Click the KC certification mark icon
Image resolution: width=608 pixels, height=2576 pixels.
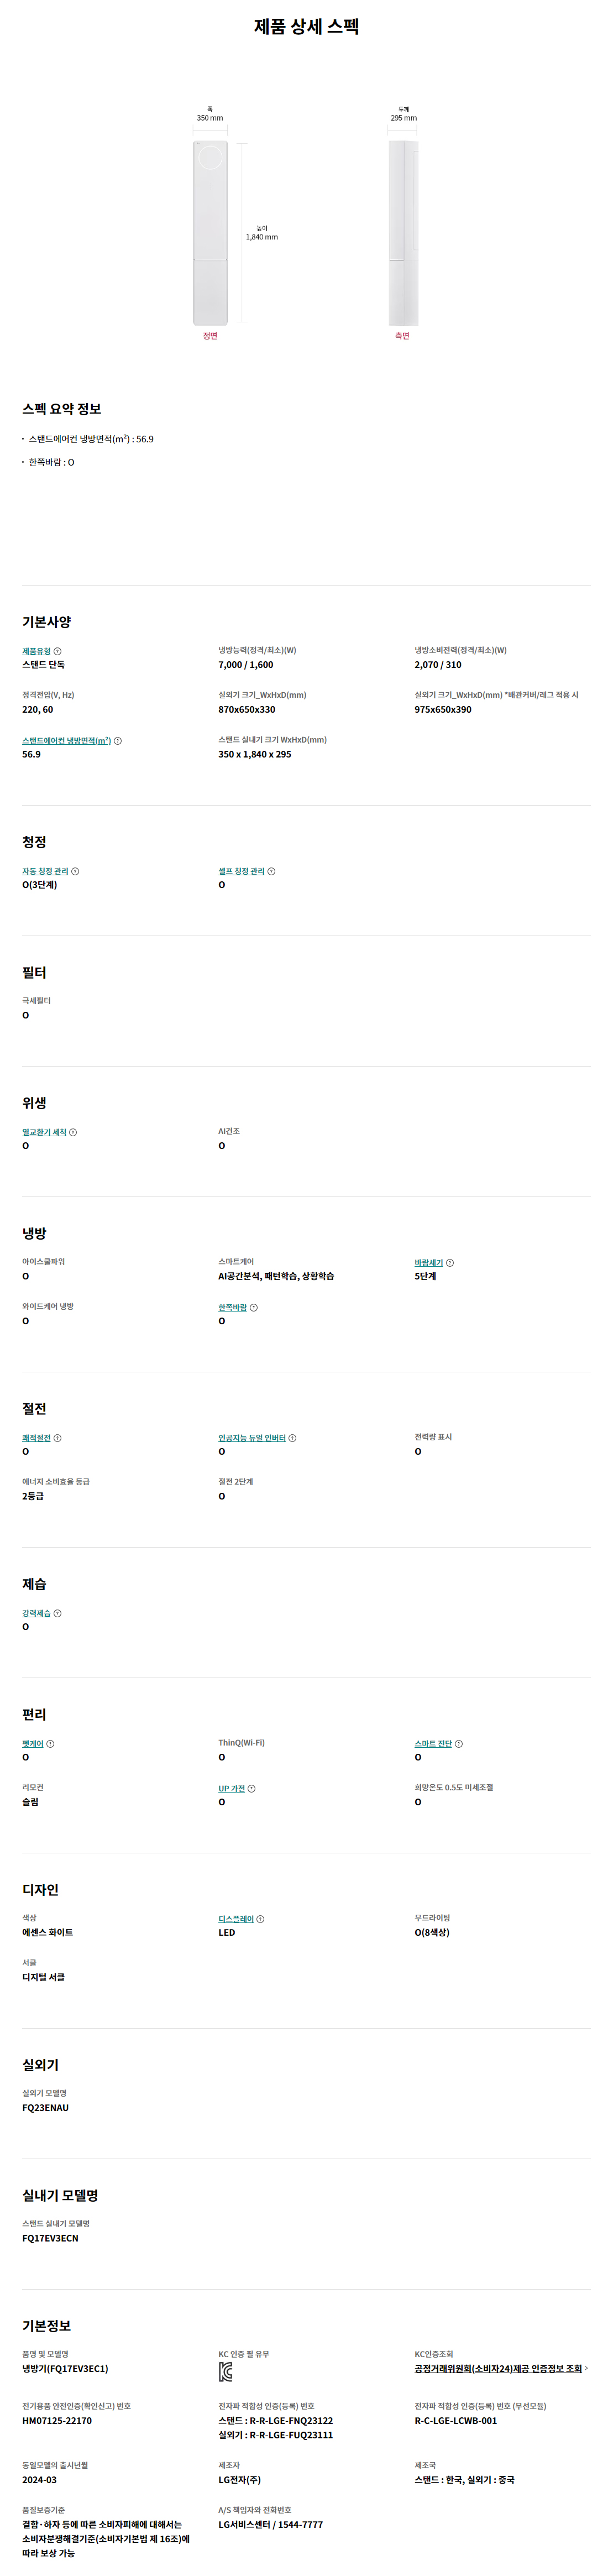pyautogui.click(x=226, y=2372)
